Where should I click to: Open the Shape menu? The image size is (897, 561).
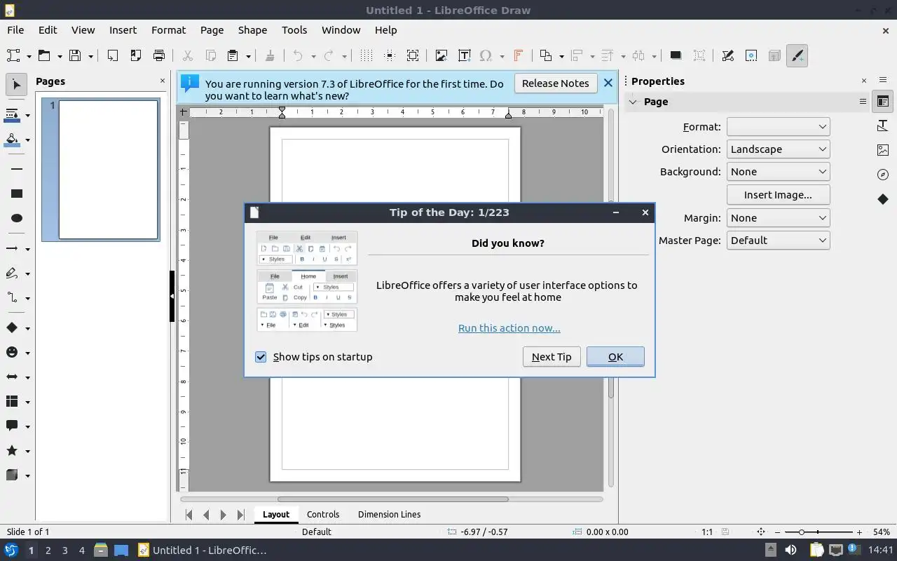coord(252,30)
